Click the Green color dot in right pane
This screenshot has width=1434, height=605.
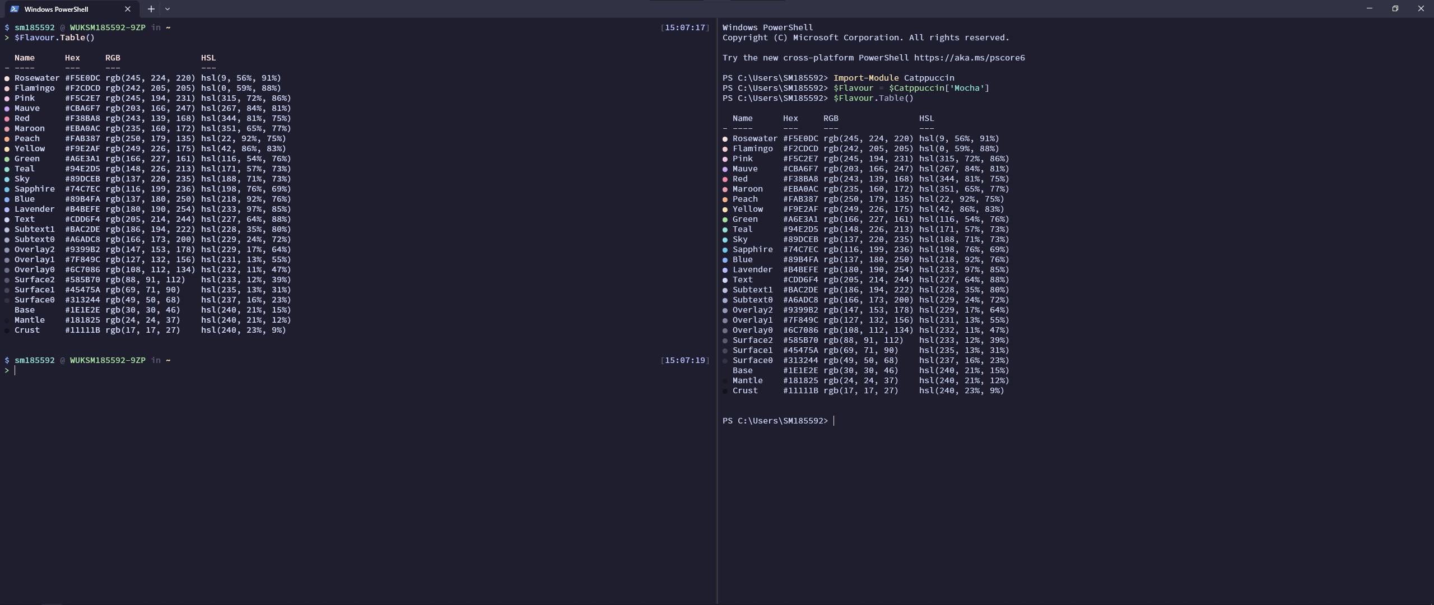tap(725, 219)
